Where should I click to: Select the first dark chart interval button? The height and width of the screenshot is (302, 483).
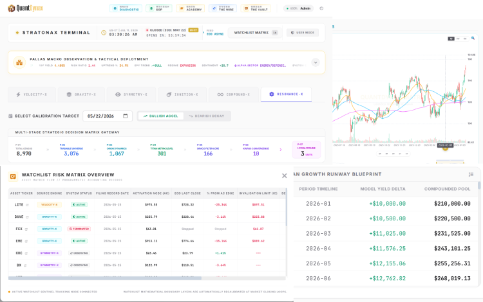pos(451,39)
